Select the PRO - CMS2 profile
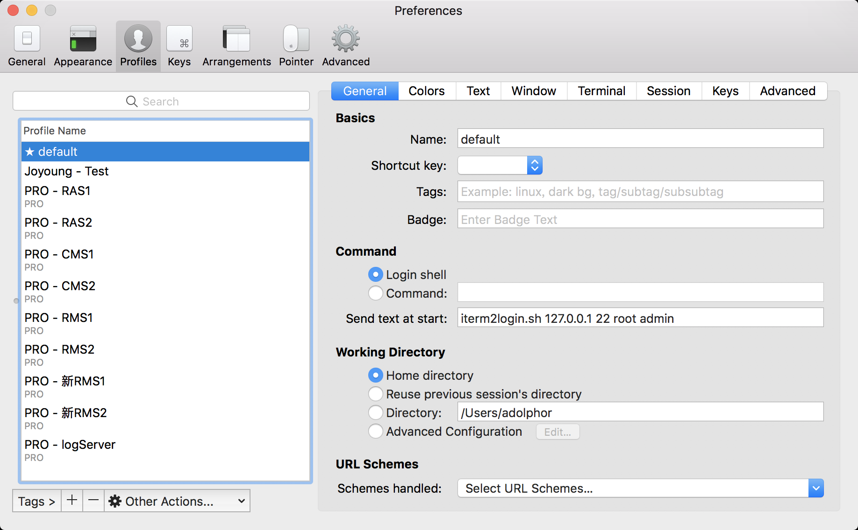858x530 pixels. tap(165, 292)
